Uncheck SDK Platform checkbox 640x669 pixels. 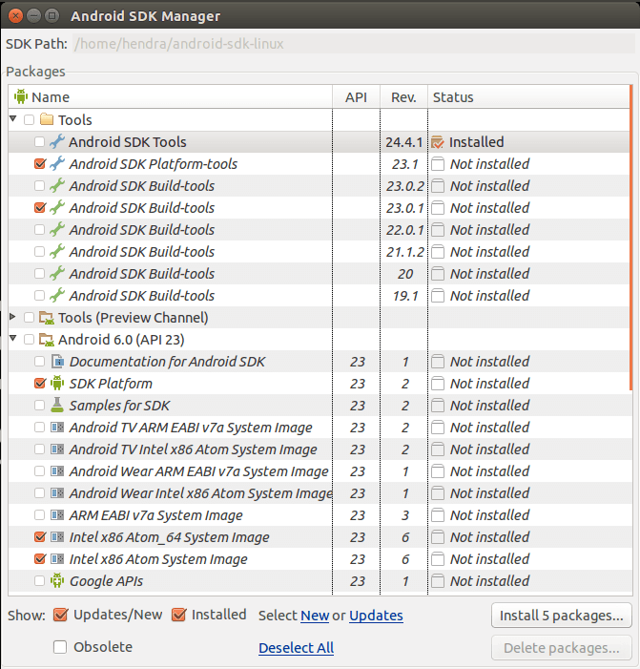[40, 383]
